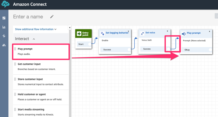Click 'Branches based on customer intent.' description

pos(37,69)
